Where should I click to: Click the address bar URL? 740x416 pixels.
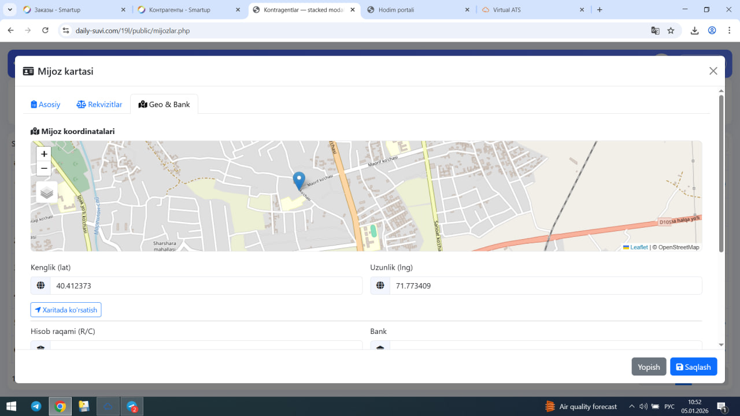pos(132,31)
